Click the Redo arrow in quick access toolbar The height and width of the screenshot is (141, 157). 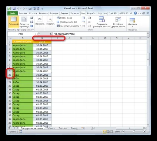point(24,8)
